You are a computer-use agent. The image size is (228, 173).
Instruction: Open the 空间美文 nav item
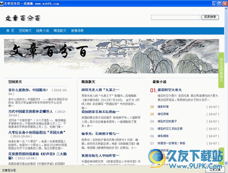click(x=25, y=31)
